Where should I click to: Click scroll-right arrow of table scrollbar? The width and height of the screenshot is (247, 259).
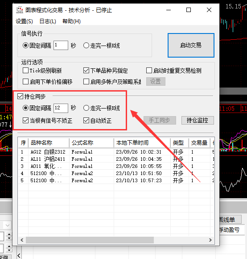pos(210,240)
